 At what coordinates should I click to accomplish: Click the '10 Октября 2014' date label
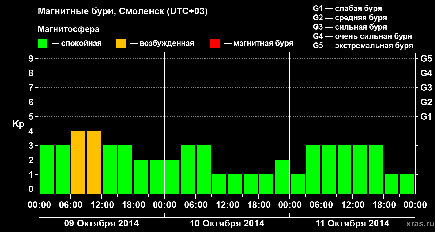[227, 224]
